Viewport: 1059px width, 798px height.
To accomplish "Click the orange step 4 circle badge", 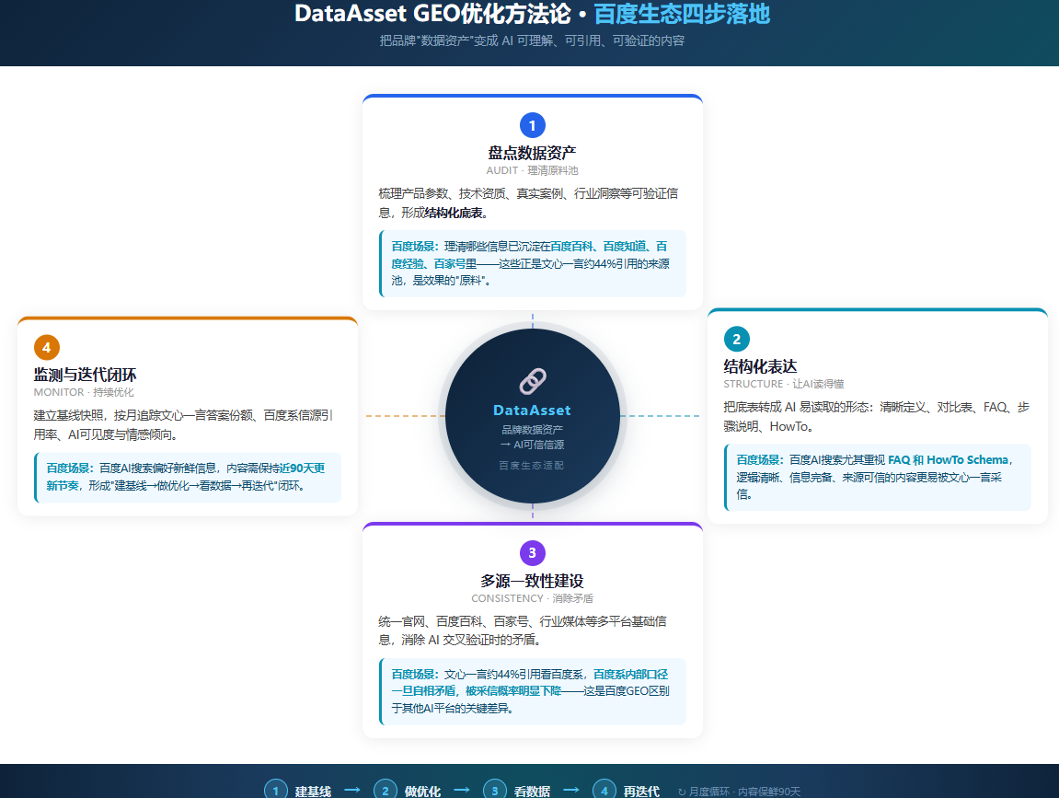I will pyautogui.click(x=47, y=347).
